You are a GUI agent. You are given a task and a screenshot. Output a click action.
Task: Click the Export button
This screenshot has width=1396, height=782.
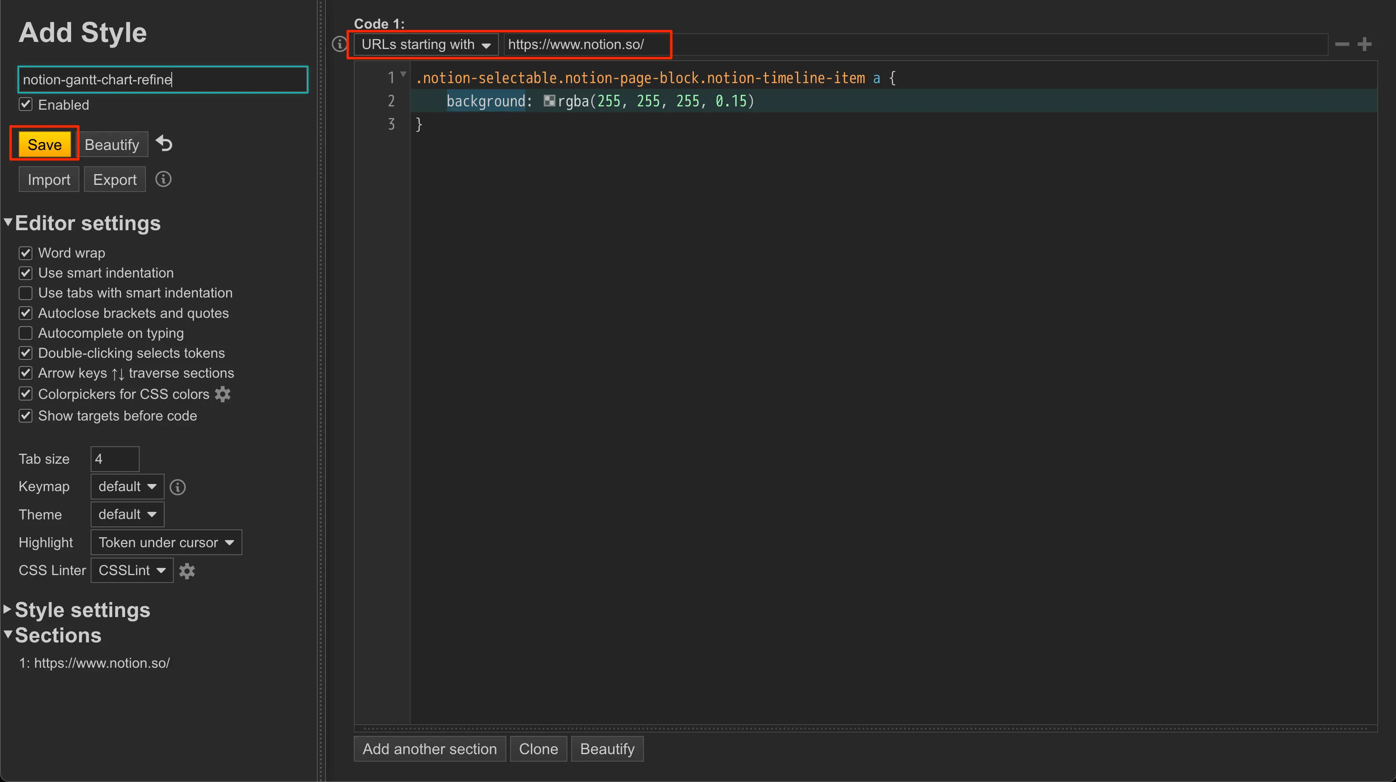114,180
